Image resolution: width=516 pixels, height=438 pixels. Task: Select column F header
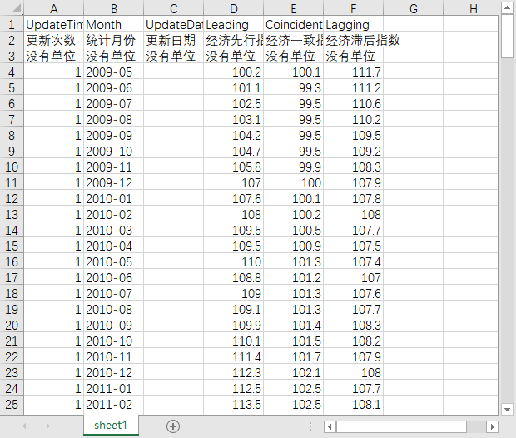click(x=354, y=8)
